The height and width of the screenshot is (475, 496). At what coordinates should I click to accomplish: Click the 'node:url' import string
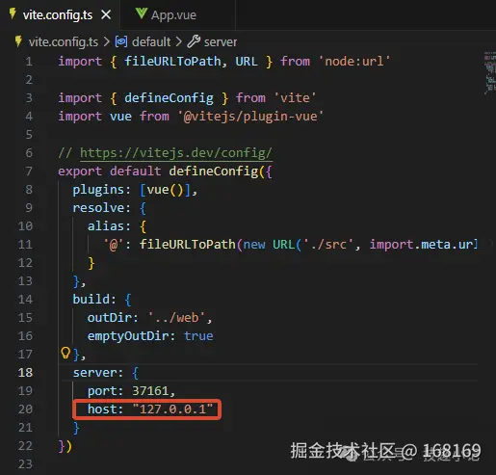coord(354,61)
